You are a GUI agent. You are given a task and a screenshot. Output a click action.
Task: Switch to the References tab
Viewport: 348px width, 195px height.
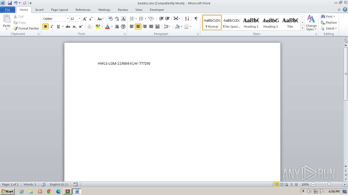[x=83, y=10]
